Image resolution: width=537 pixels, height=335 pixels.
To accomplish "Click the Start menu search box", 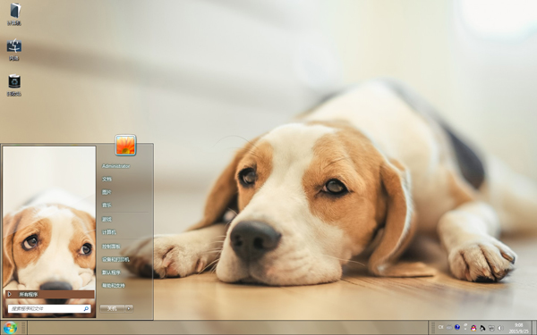I will 49,309.
